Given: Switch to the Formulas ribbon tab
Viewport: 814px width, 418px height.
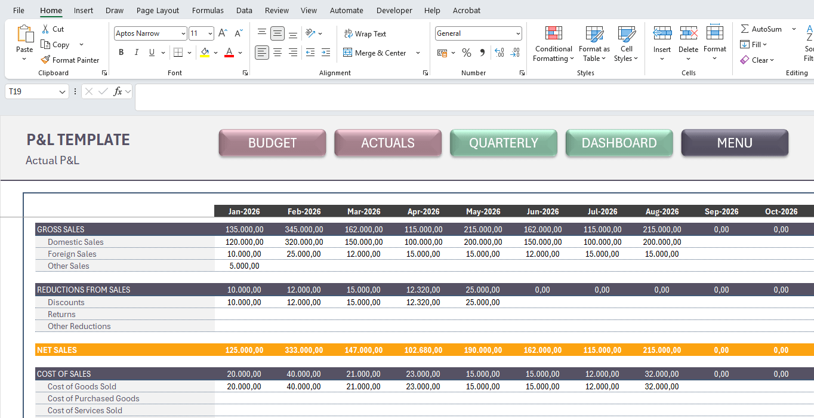Looking at the screenshot, I should (208, 10).
